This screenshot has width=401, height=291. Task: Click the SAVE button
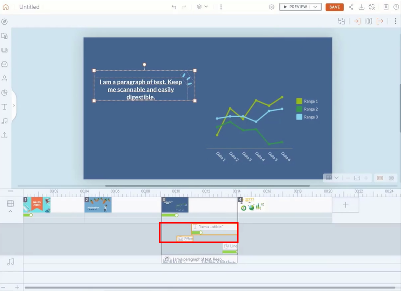pyautogui.click(x=334, y=7)
